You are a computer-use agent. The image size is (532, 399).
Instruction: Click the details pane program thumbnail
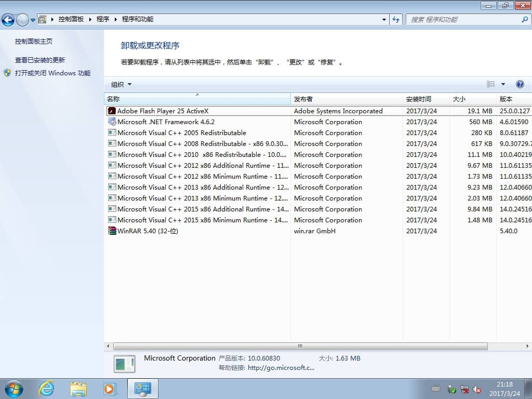tap(125, 364)
